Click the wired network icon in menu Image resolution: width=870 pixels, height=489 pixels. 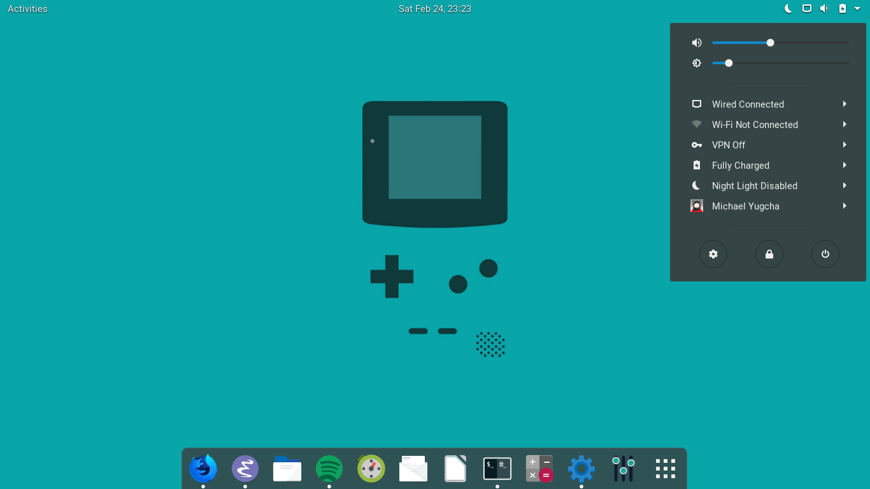[x=697, y=104]
